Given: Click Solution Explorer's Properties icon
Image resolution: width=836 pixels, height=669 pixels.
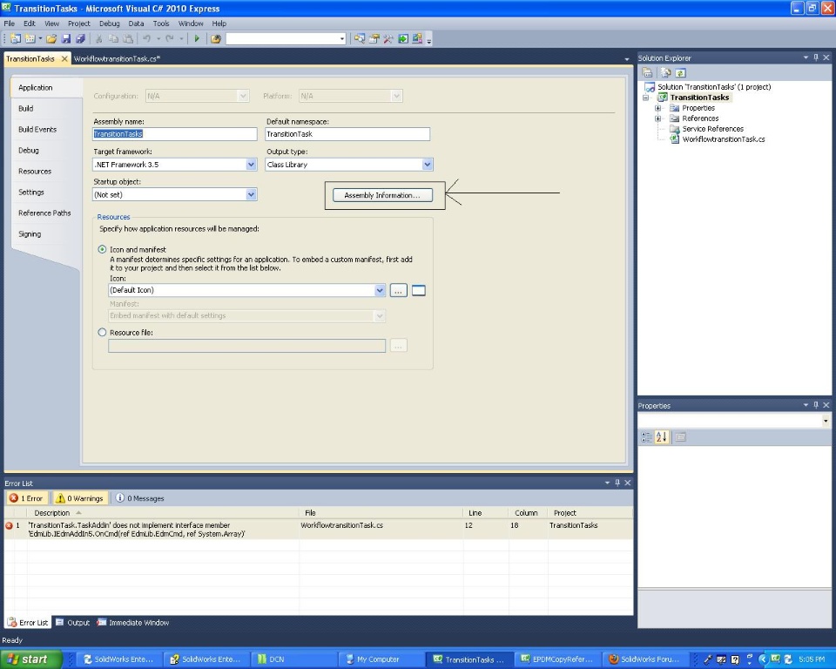Looking at the screenshot, I should pyautogui.click(x=647, y=72).
